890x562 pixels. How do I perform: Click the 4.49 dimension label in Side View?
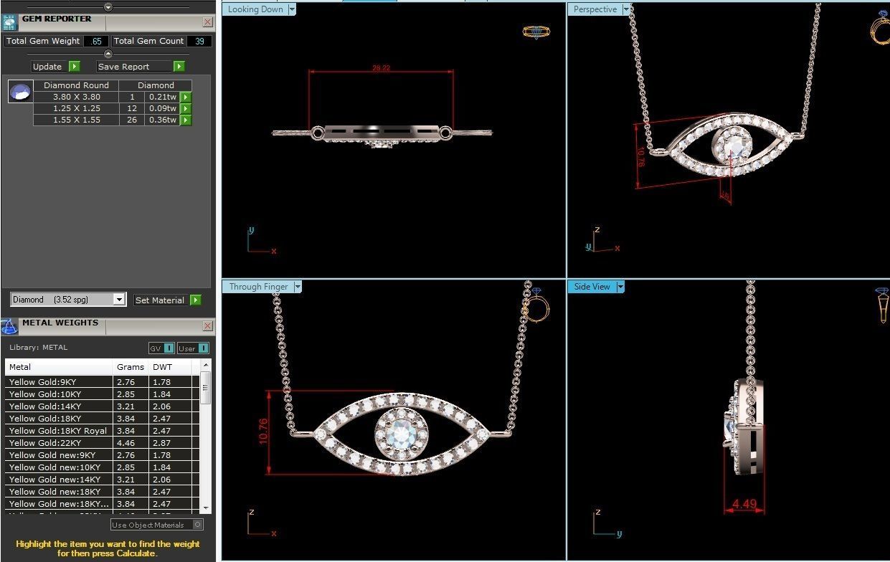744,504
